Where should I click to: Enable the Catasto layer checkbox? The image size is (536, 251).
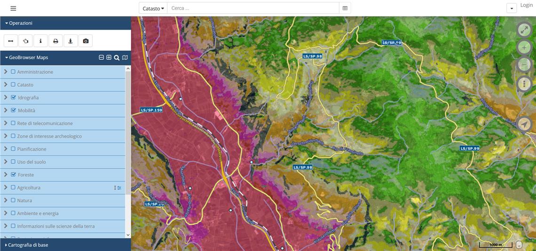pos(13,85)
